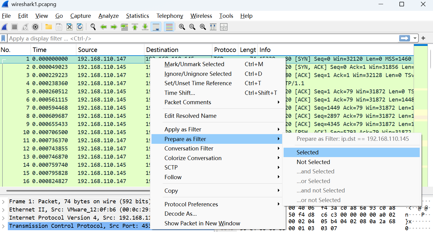Screen dimensions: 433x232
Task: Open the display filter history dropdown
Action: coord(415,38)
